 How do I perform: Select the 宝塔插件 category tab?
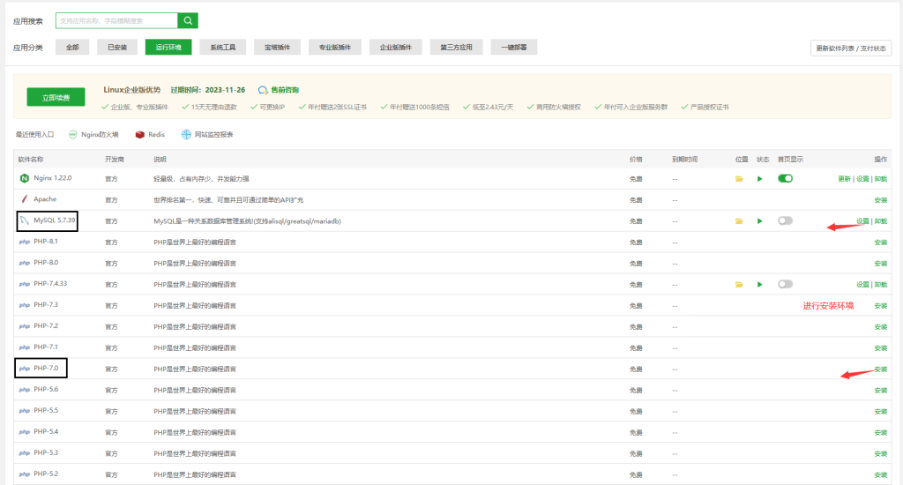pyautogui.click(x=277, y=48)
